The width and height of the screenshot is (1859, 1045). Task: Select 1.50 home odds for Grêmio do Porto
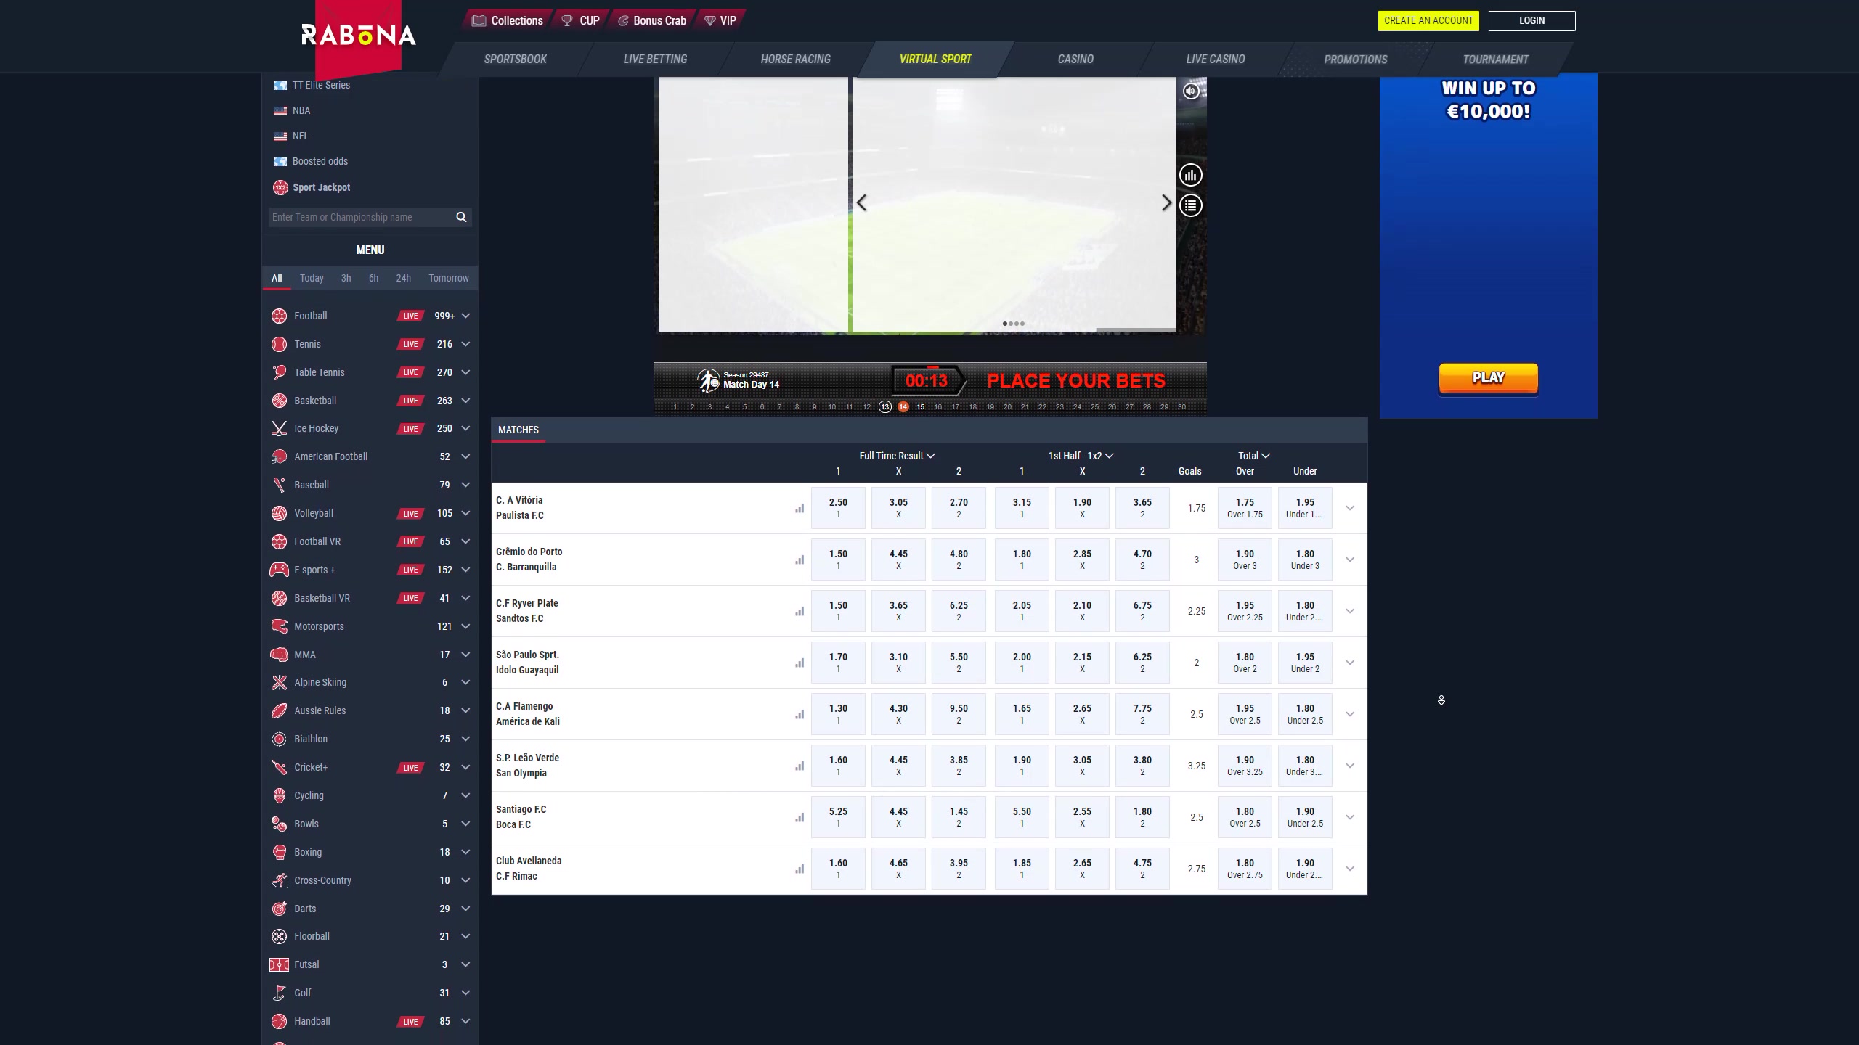point(838,559)
